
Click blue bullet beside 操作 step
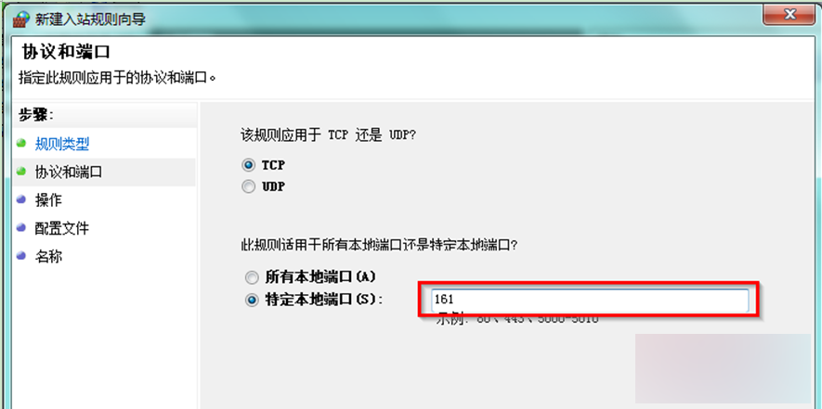[21, 199]
